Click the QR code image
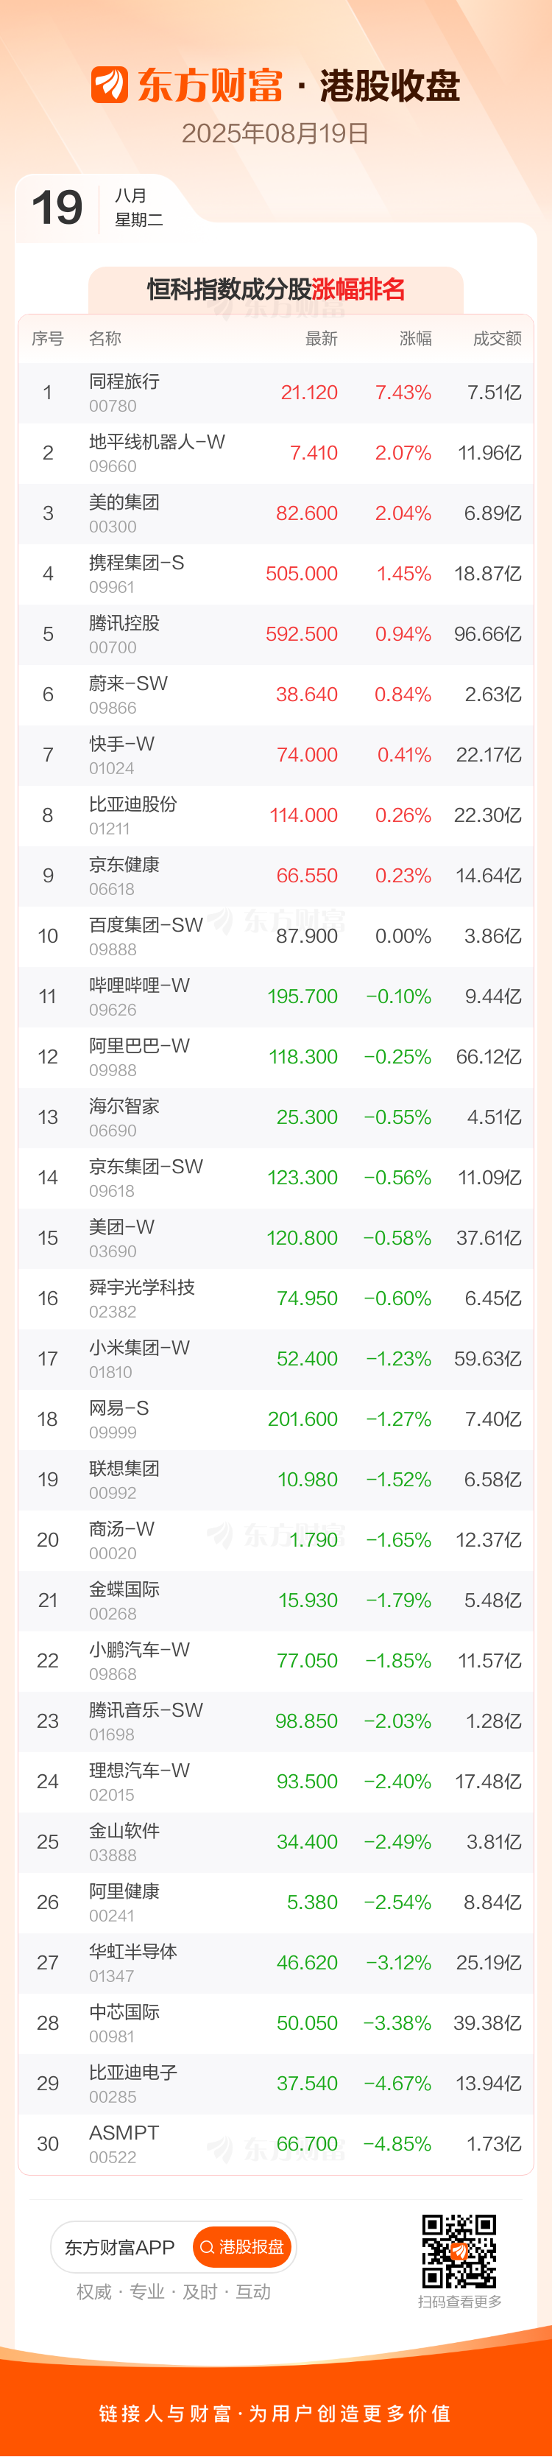Screen dimensions: 552x2457 point(459,2251)
